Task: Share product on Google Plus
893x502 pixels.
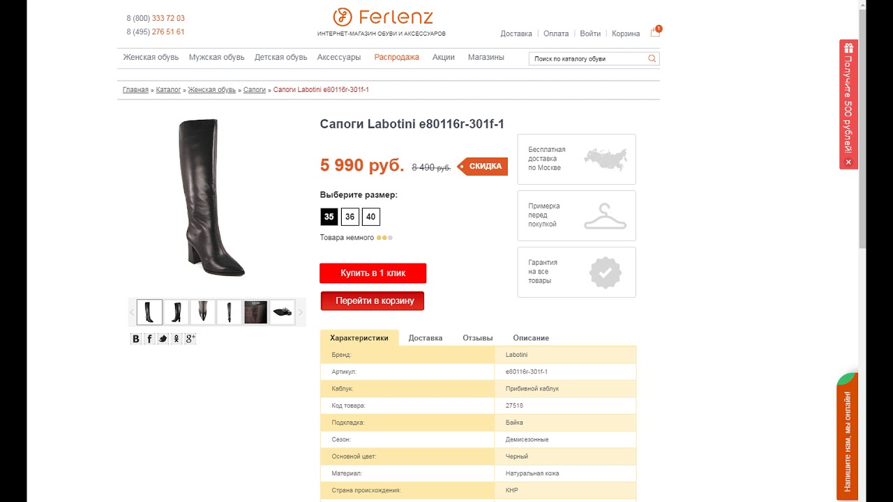Action: [190, 339]
